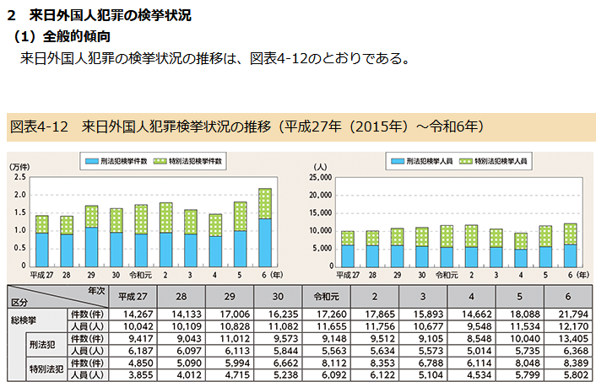Click the 15,000 axis value
This screenshot has width=596, height=387.
point(321,213)
